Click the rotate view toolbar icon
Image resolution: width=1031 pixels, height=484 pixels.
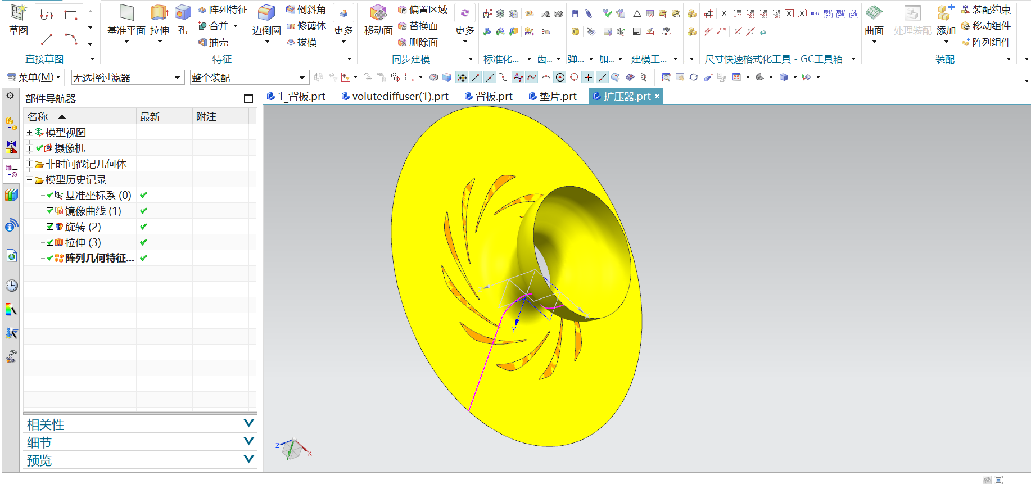pos(694,77)
